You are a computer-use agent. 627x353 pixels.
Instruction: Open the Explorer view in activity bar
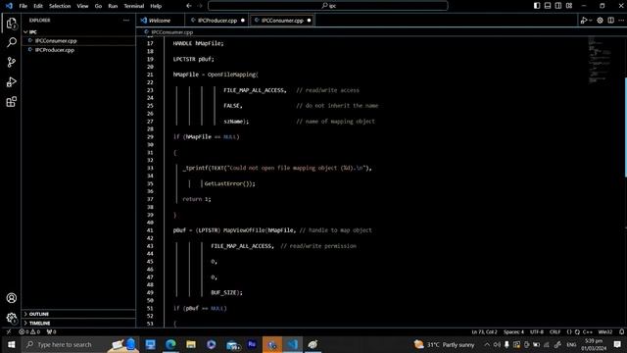11,24
